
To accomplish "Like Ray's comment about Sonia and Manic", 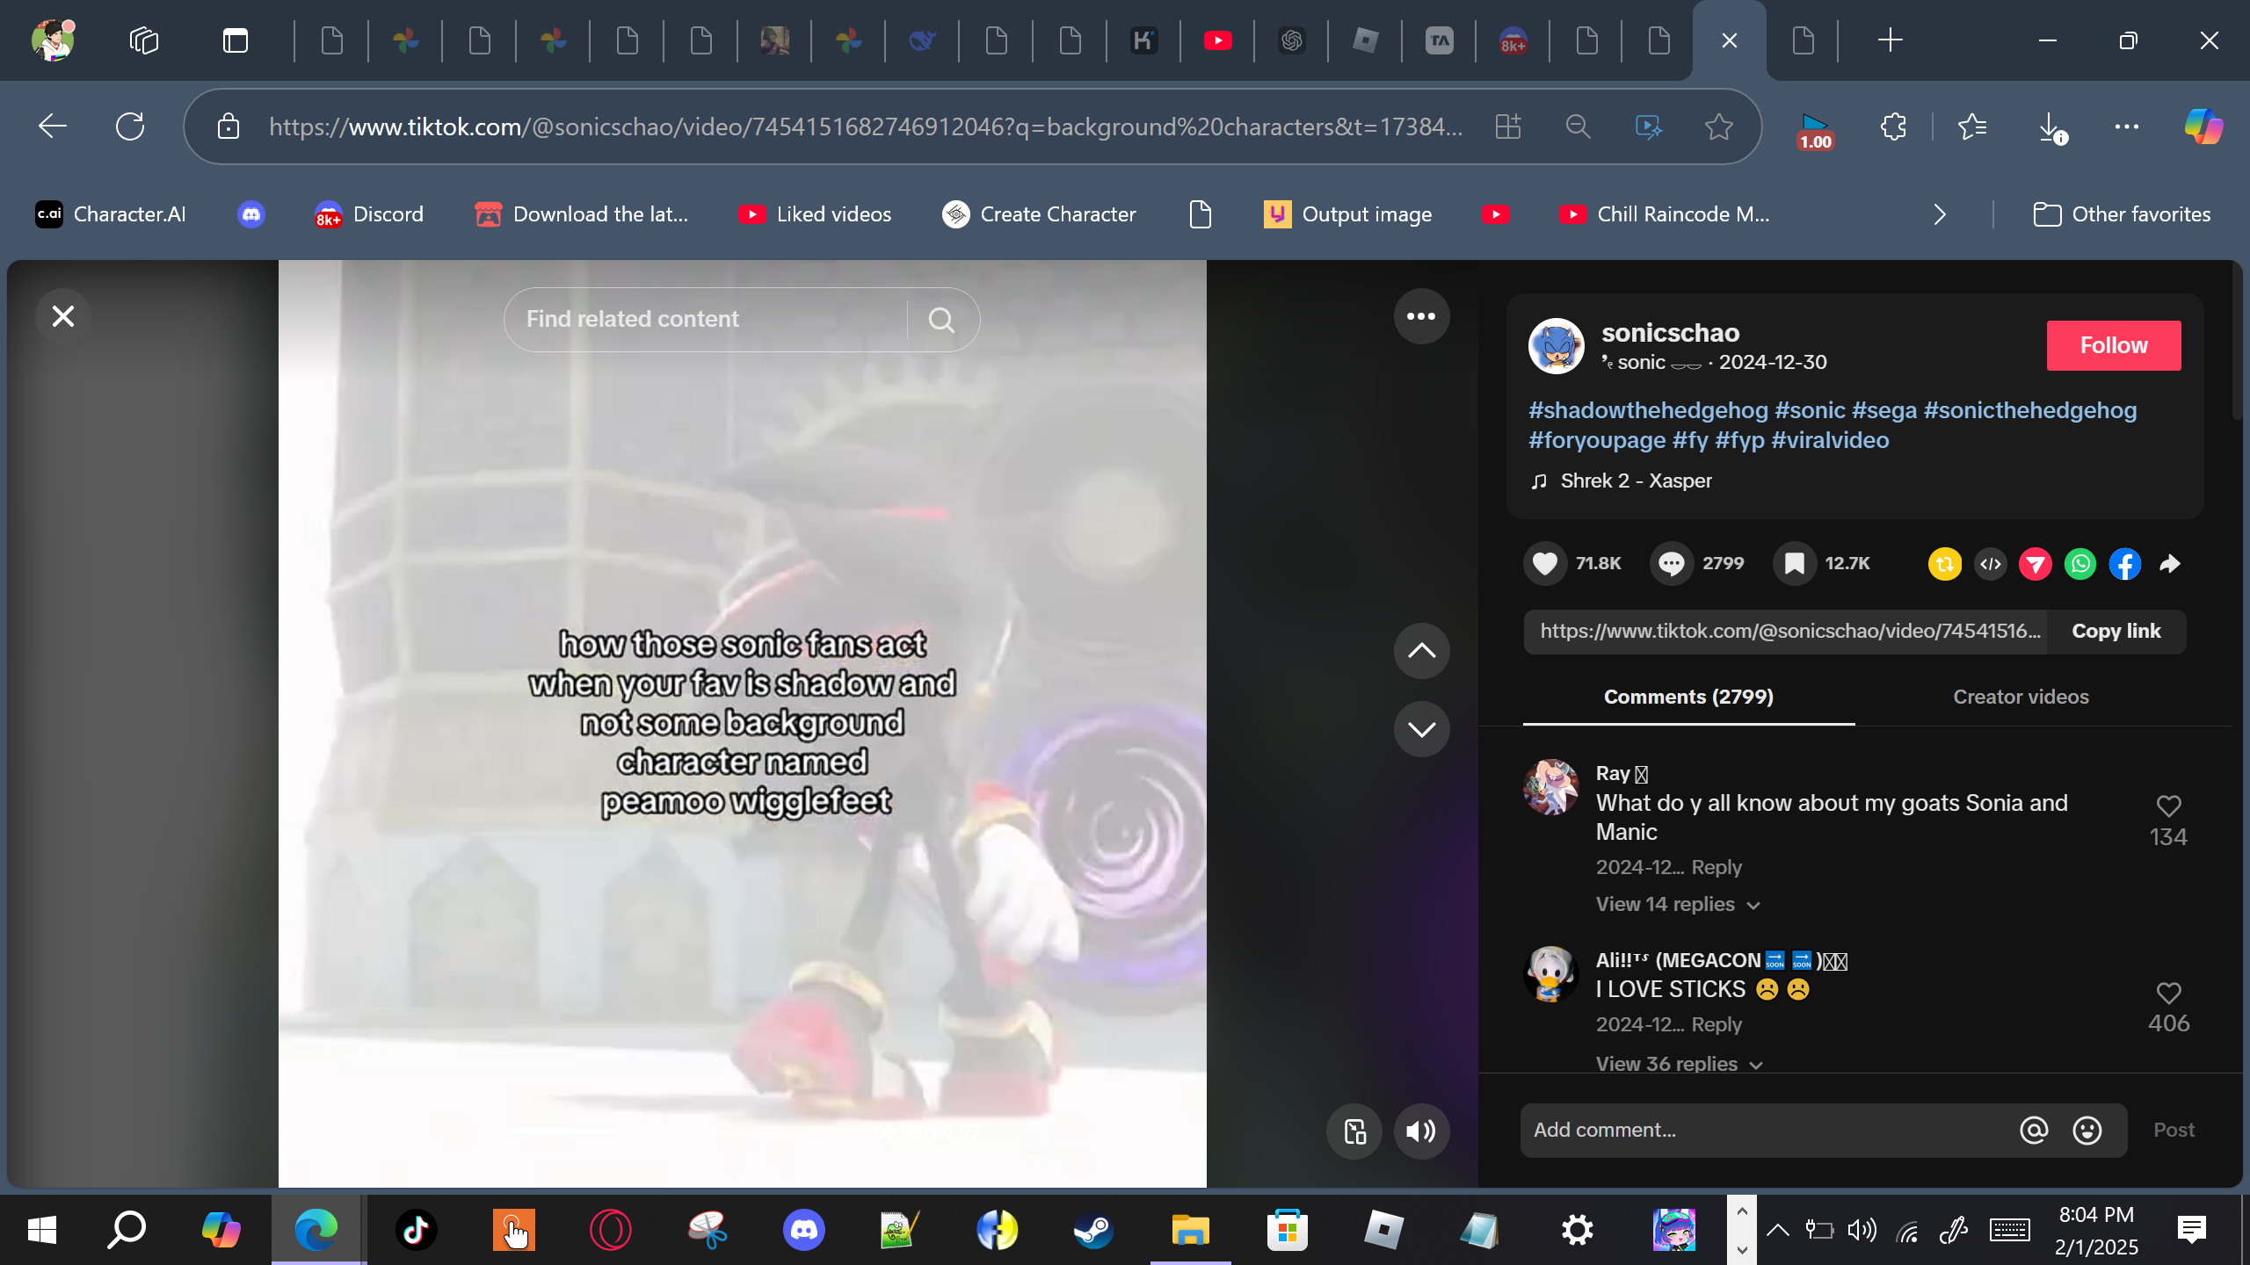I will coord(2168,806).
